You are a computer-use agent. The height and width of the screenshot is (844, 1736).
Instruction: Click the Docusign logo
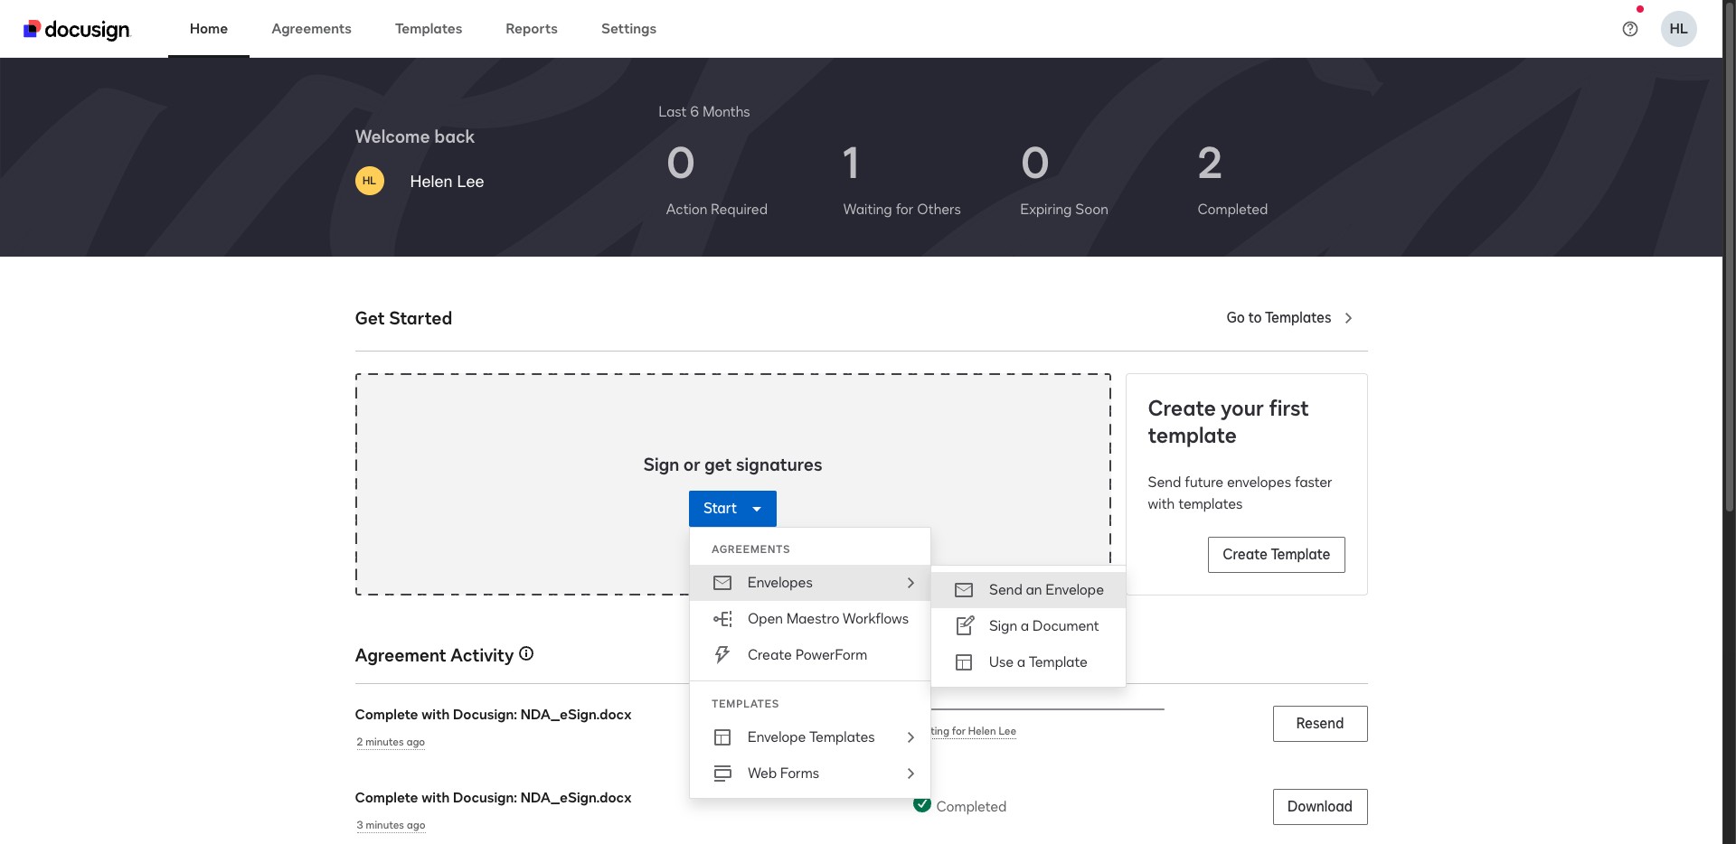77,29
